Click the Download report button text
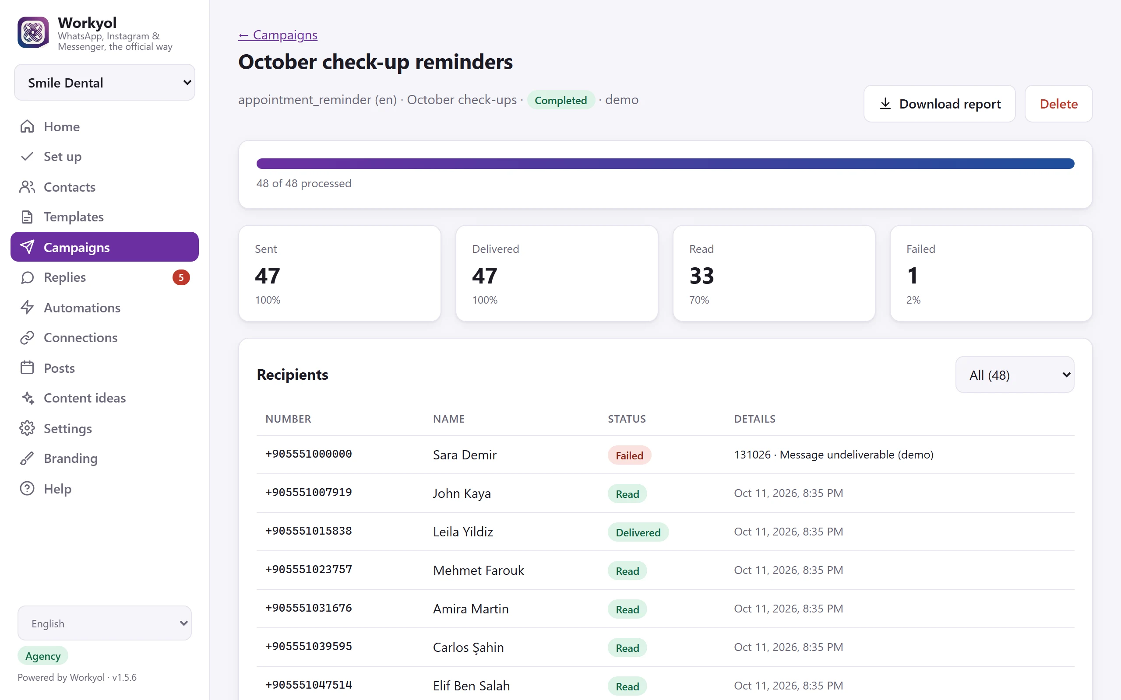This screenshot has height=700, width=1121. [x=950, y=104]
